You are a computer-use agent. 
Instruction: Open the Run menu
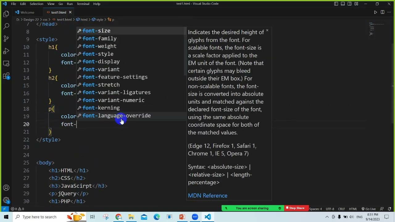(70, 4)
